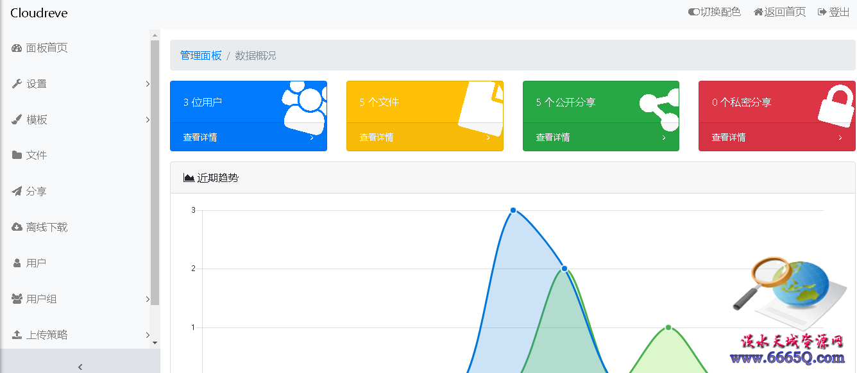The image size is (857, 373).
Task: Collapse the sidebar with the bottom arrow
Action: [80, 367]
